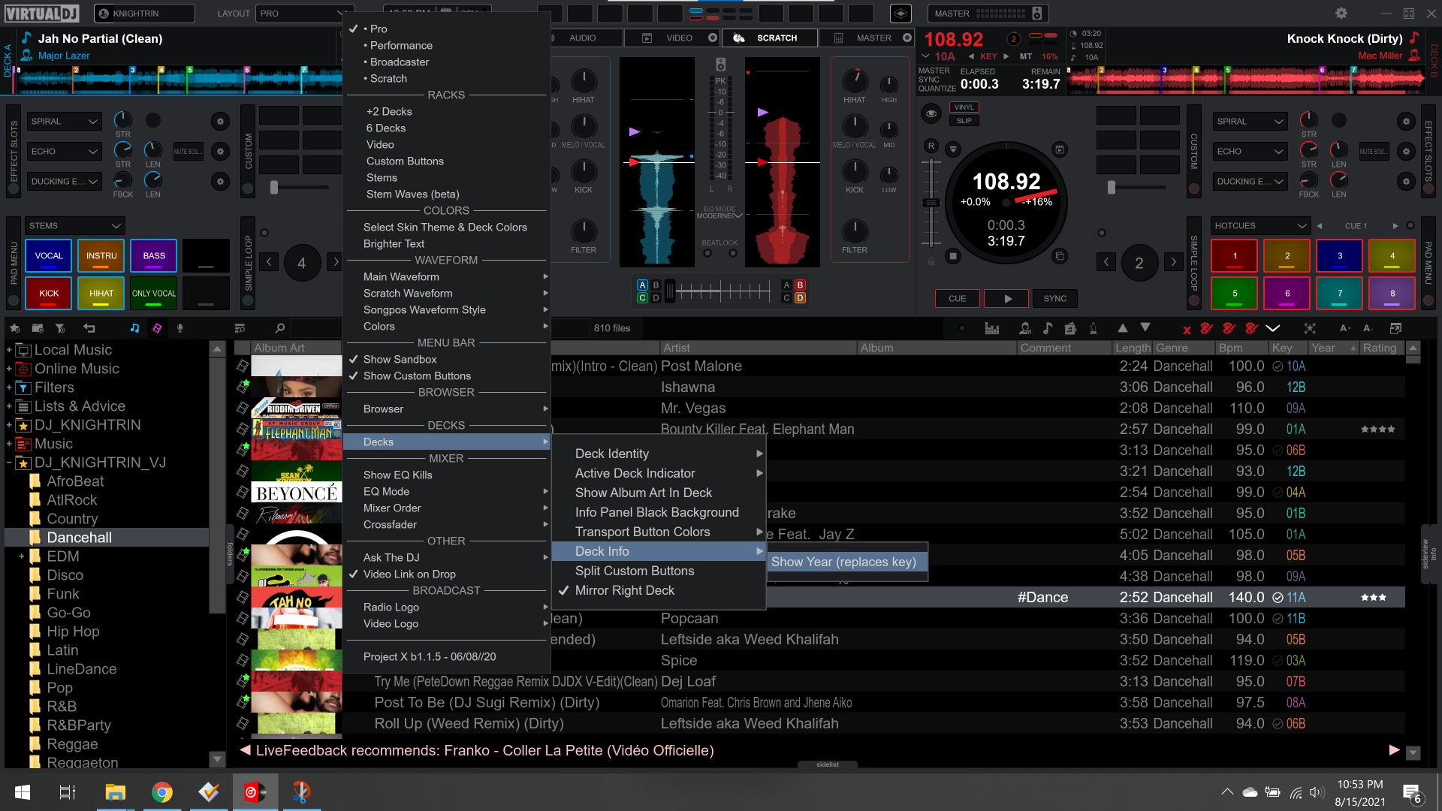Open the notification center icon
1442x811 pixels.
(x=1412, y=793)
